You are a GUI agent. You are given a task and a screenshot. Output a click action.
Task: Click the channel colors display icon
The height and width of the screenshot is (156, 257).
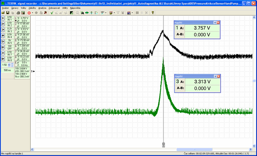pyautogui.click(x=129, y=13)
